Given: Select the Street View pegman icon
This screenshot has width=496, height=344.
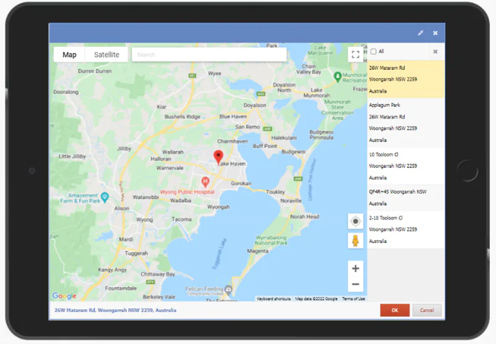Looking at the screenshot, I should click(x=355, y=241).
